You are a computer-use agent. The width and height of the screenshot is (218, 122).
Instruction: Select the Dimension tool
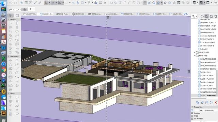11,60
